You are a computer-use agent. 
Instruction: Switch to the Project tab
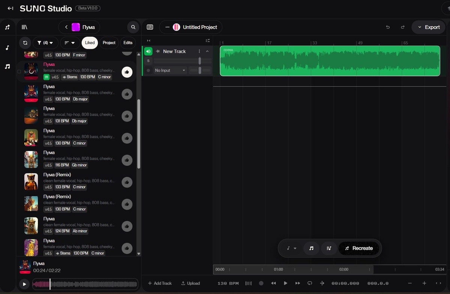point(109,43)
